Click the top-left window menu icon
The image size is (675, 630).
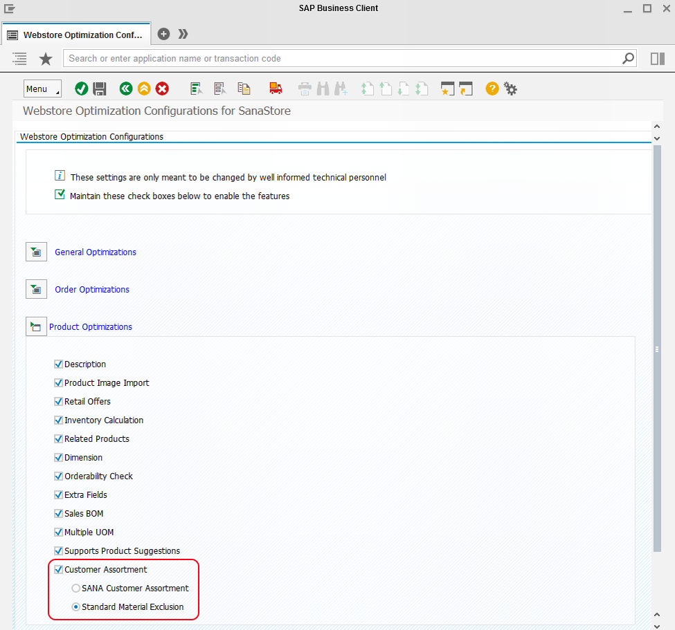pos(10,8)
